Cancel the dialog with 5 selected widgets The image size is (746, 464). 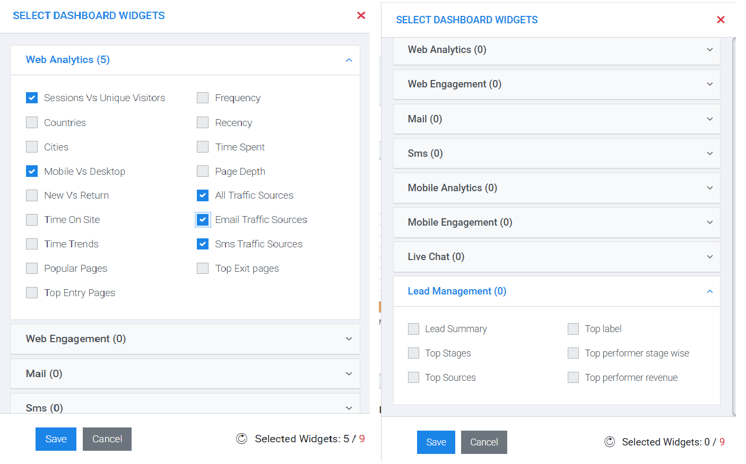pyautogui.click(x=107, y=439)
